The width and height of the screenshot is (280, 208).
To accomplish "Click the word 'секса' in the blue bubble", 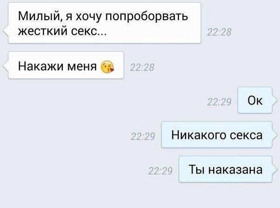I will [x=246, y=135].
